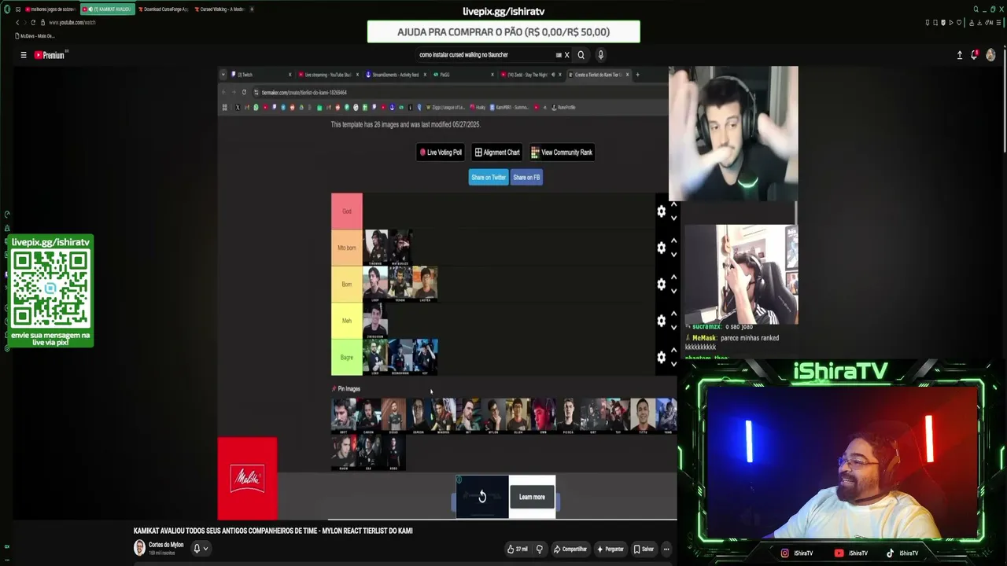Image resolution: width=1007 pixels, height=566 pixels.
Task: Open the Cortes do Mylon channel avatar
Action: click(139, 548)
